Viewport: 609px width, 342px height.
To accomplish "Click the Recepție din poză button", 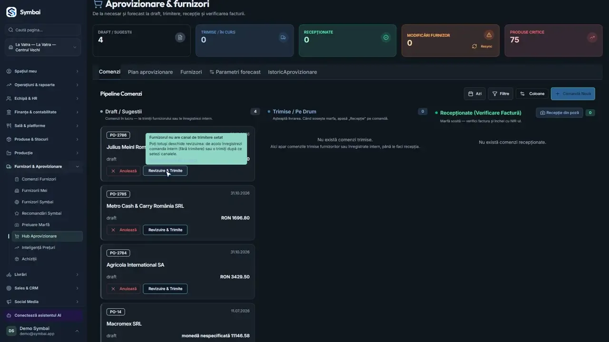I will click(559, 113).
